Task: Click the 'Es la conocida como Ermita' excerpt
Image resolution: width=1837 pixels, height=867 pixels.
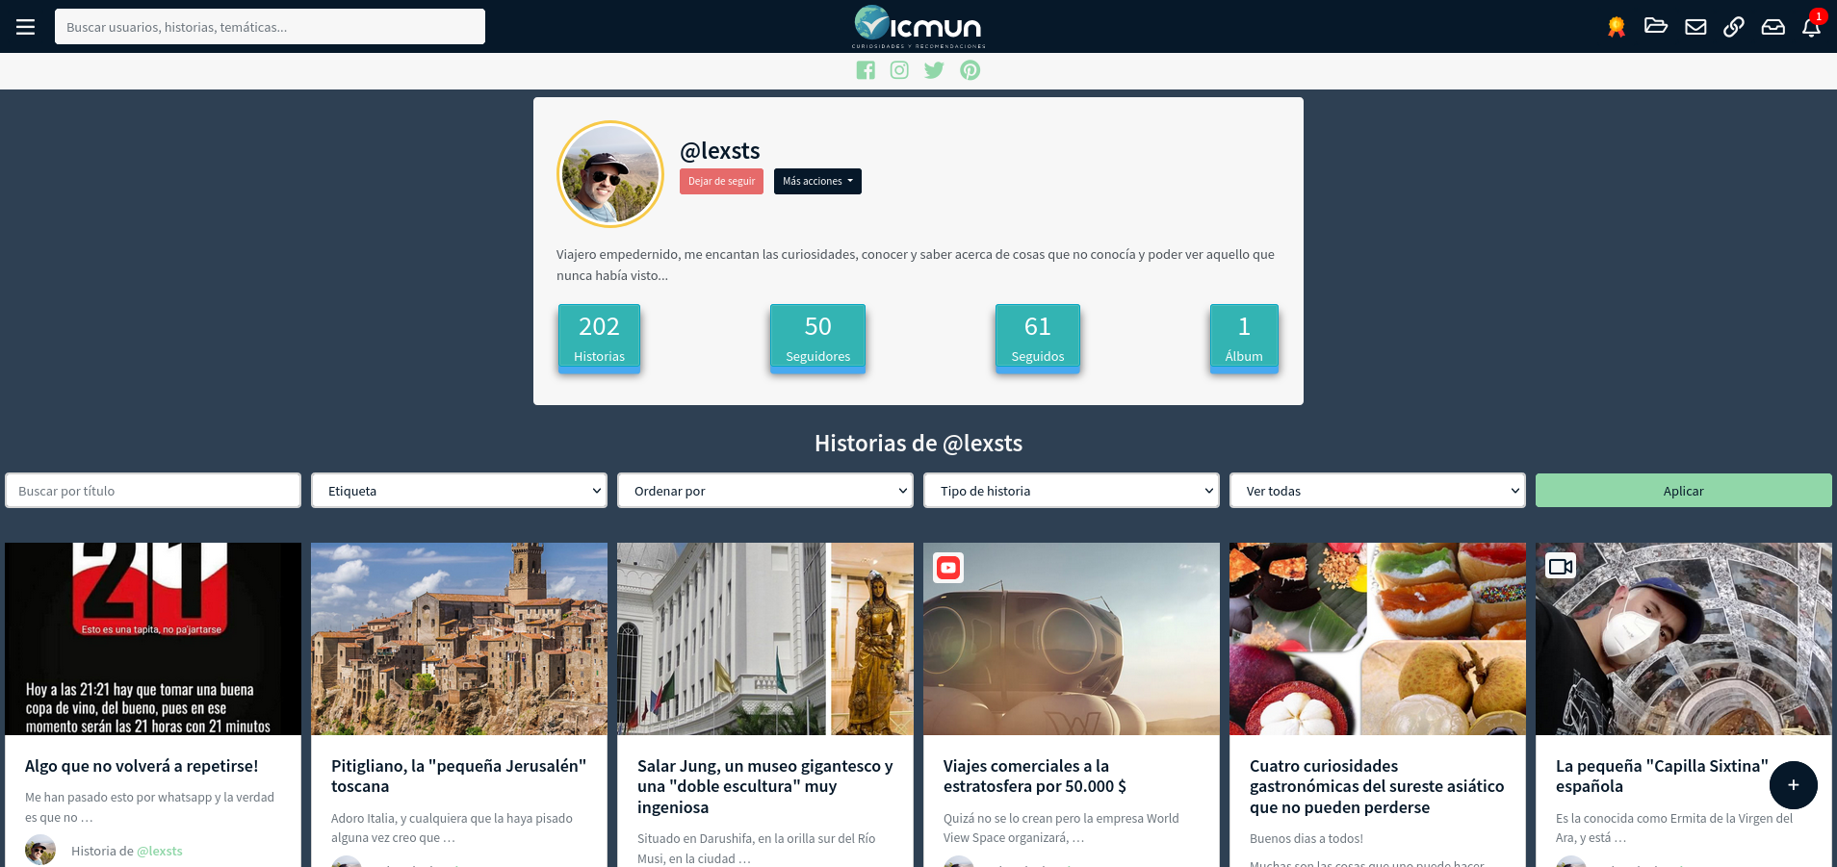Action: (1674, 829)
